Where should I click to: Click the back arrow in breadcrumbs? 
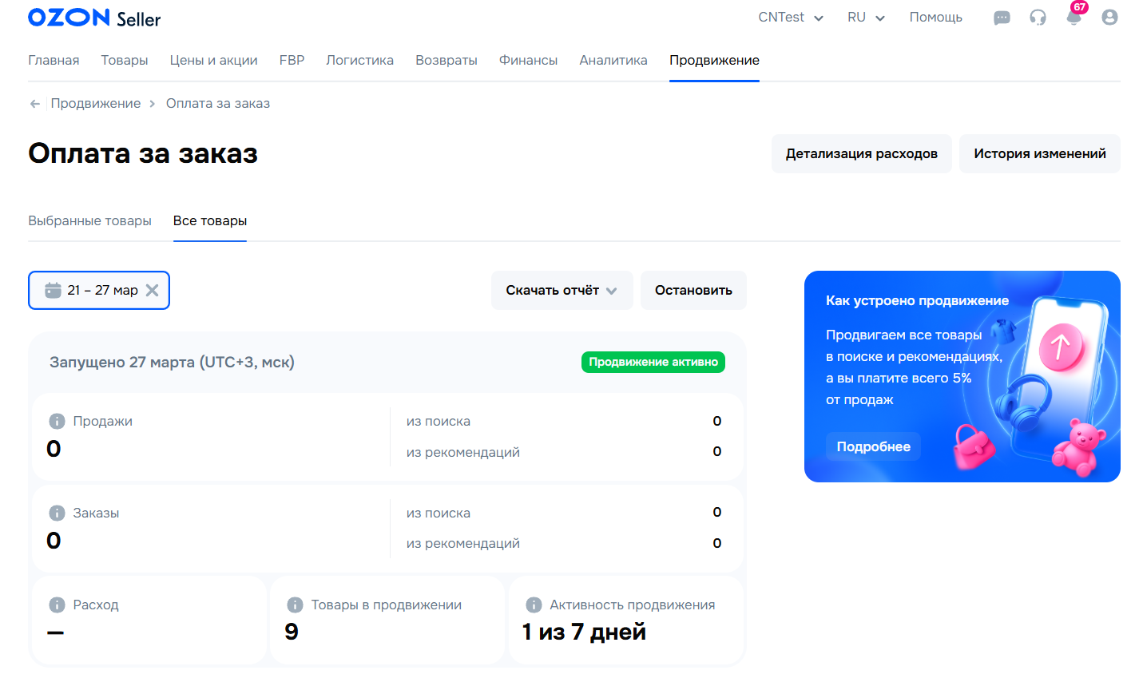coord(35,104)
